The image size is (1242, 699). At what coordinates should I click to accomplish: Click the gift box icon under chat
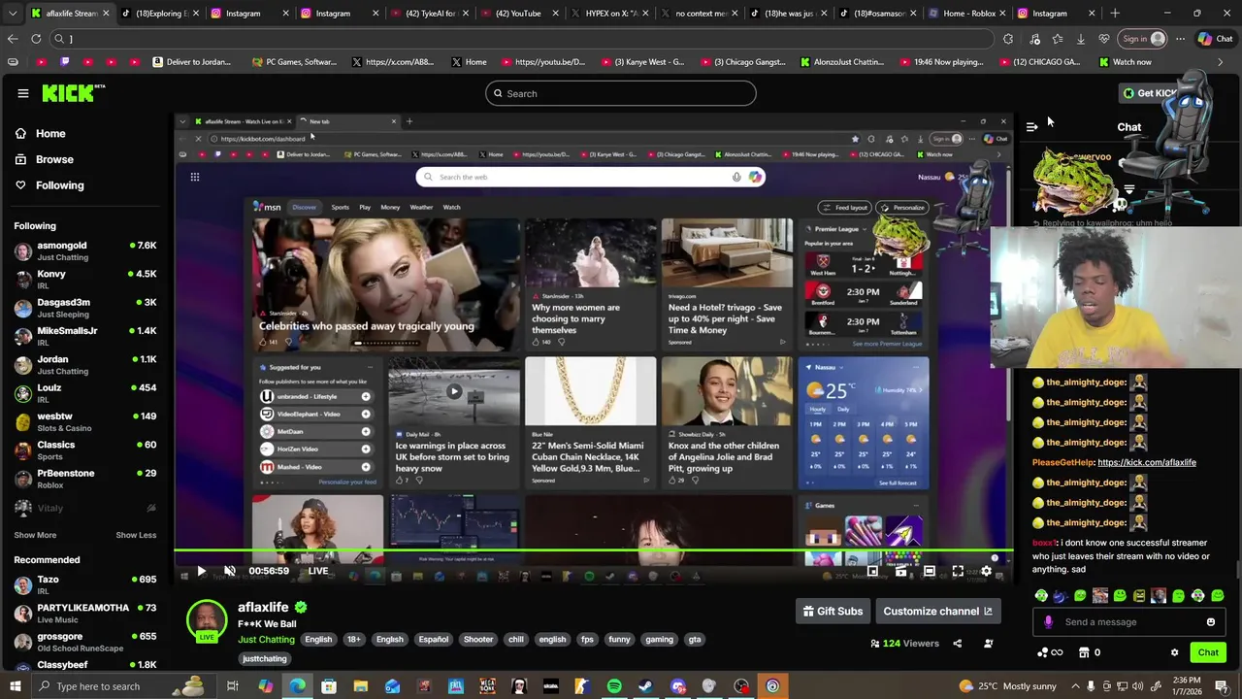[1084, 652]
